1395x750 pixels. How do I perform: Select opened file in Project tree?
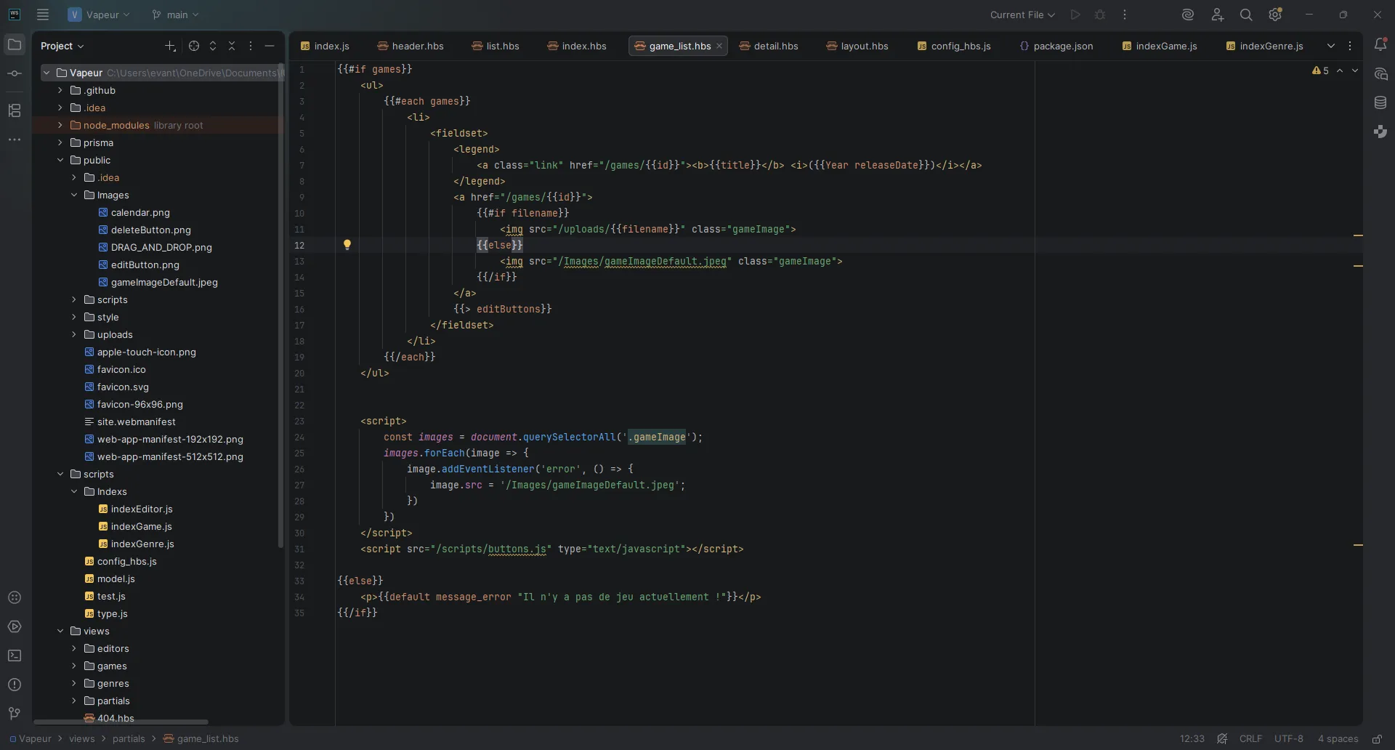[194, 46]
